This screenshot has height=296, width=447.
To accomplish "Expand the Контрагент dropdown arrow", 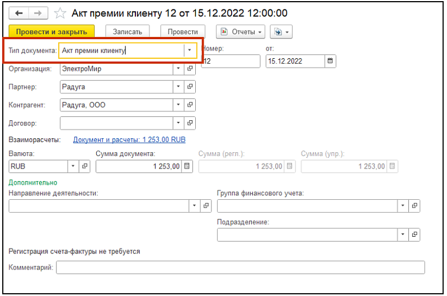I will click(178, 105).
